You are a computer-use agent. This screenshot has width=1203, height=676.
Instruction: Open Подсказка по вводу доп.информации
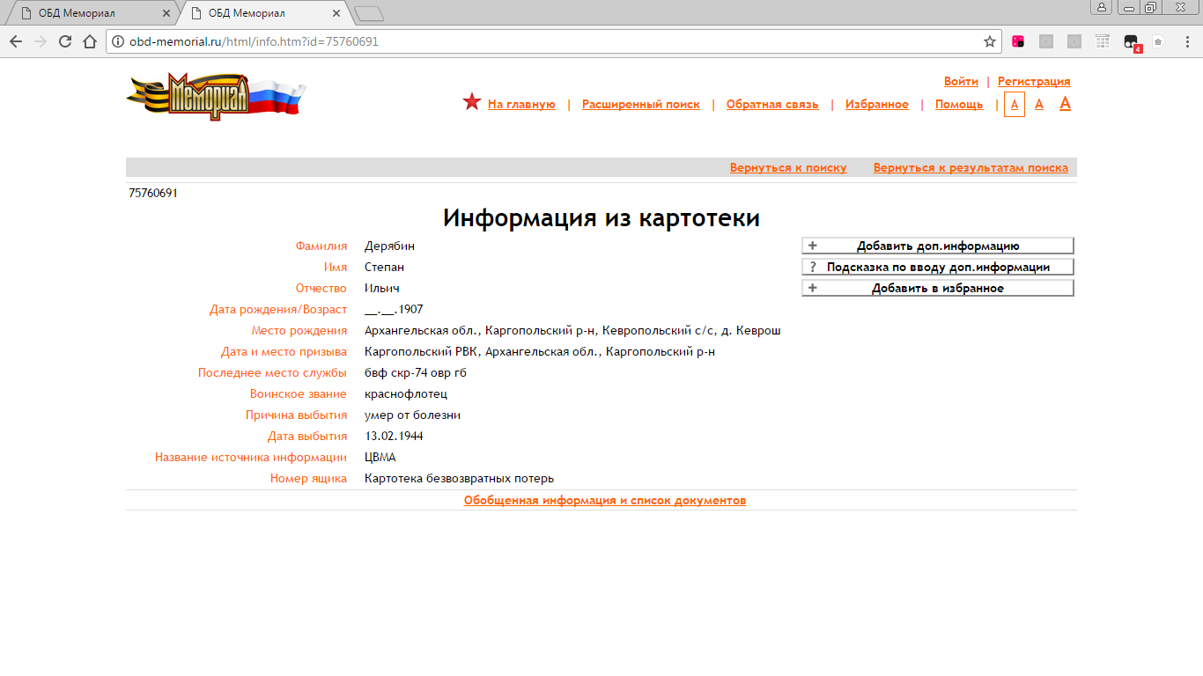pyautogui.click(x=938, y=267)
